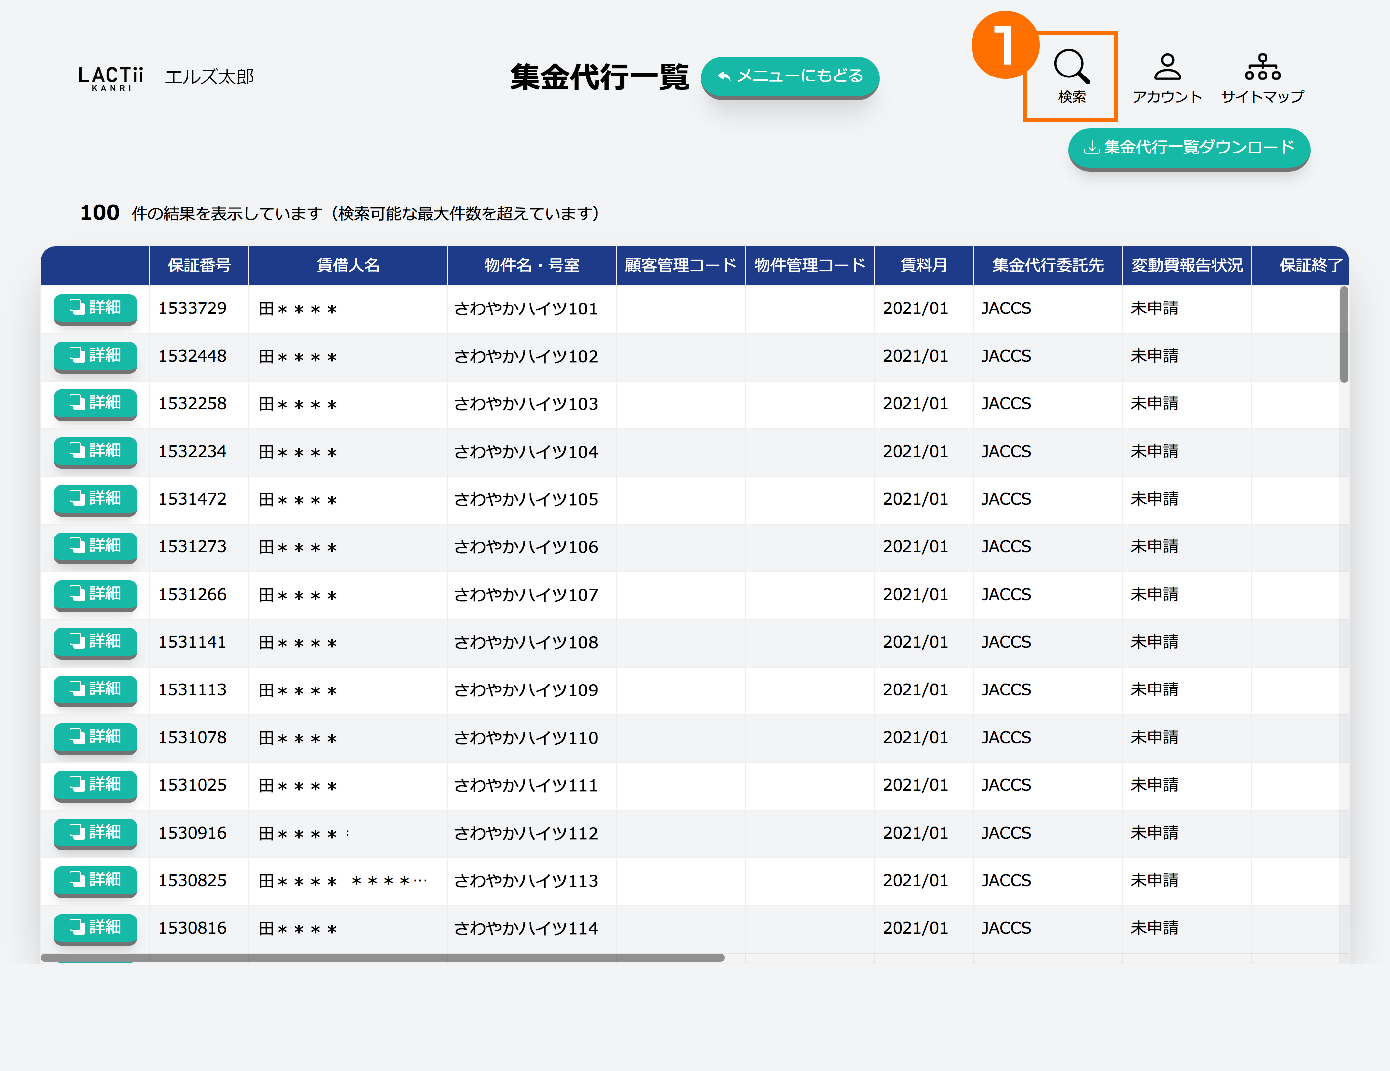
Task: Open 詳細 for さわやかハイツ105 row
Action: click(95, 499)
